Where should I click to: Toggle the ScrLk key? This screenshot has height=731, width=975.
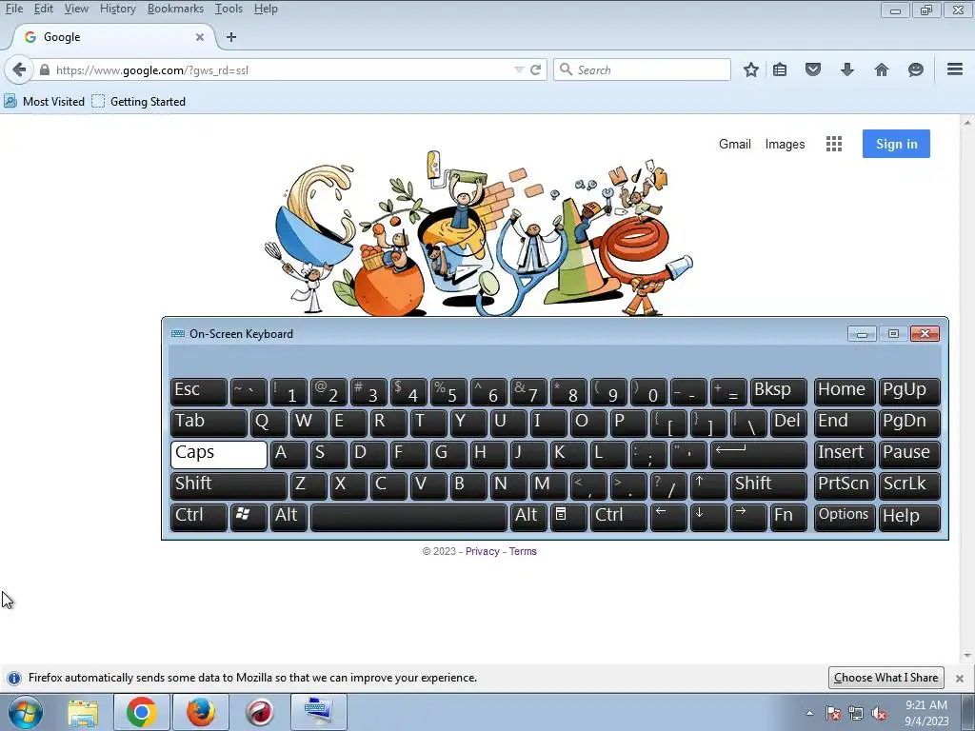pos(908,486)
